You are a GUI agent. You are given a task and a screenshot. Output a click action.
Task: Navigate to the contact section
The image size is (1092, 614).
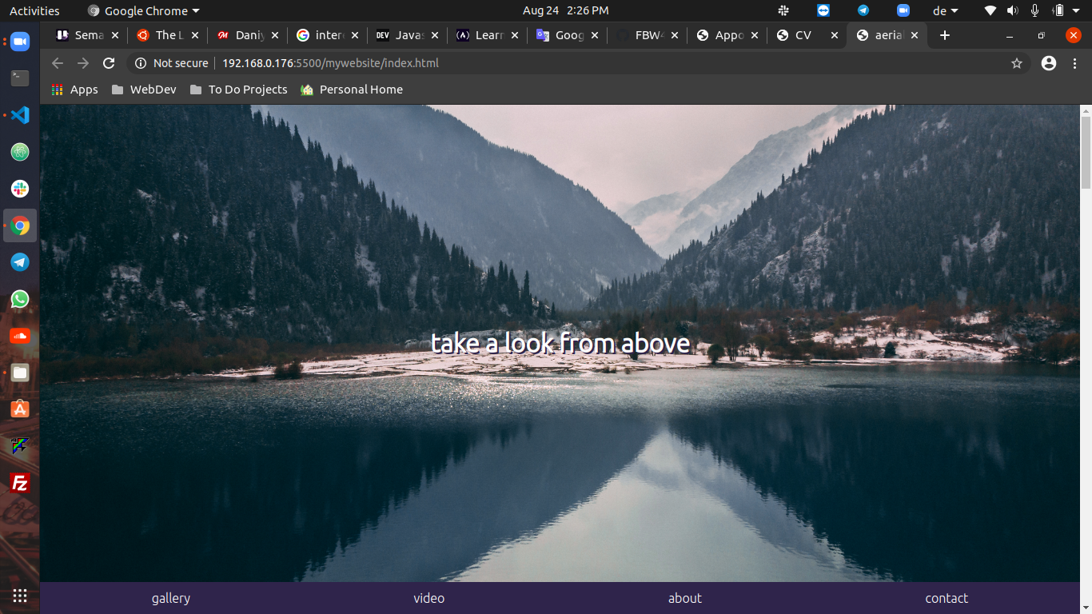click(x=947, y=597)
